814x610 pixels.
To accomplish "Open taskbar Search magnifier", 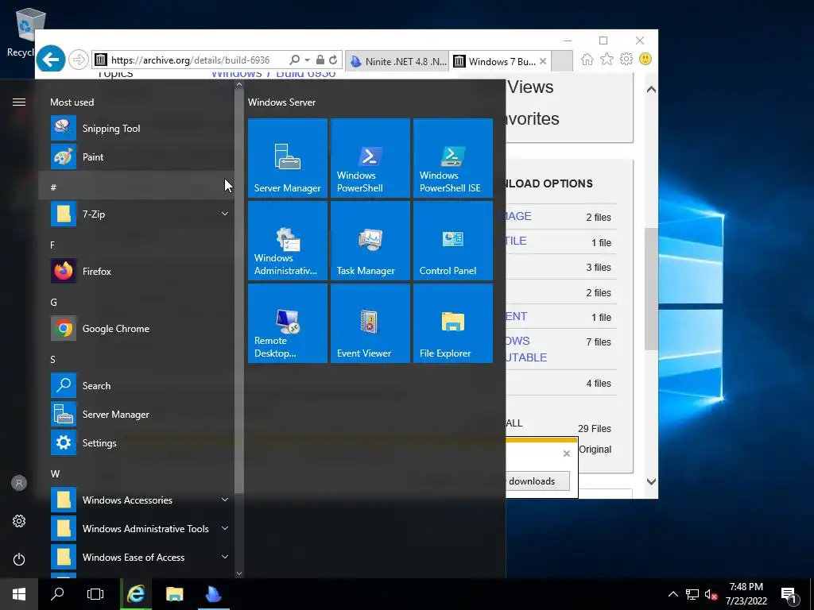I will [57, 594].
